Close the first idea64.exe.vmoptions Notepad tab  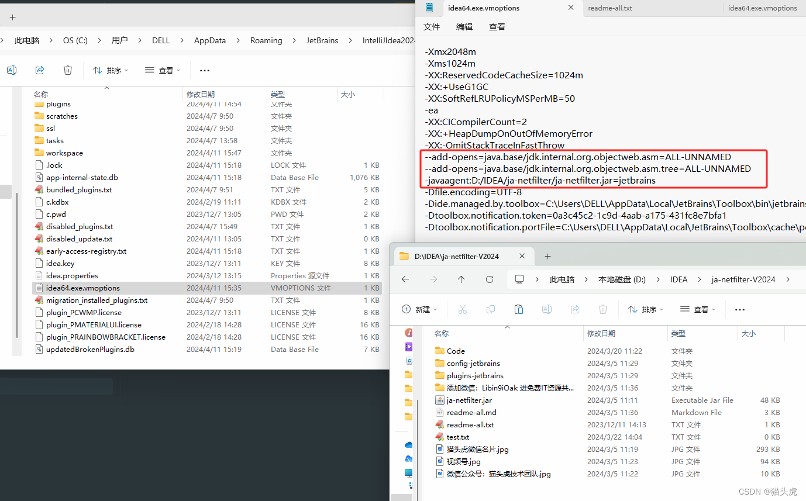[571, 8]
